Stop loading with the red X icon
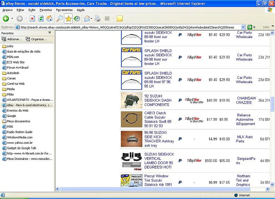Image resolution: width=275 pixels, height=199 pixels. pos(32,19)
